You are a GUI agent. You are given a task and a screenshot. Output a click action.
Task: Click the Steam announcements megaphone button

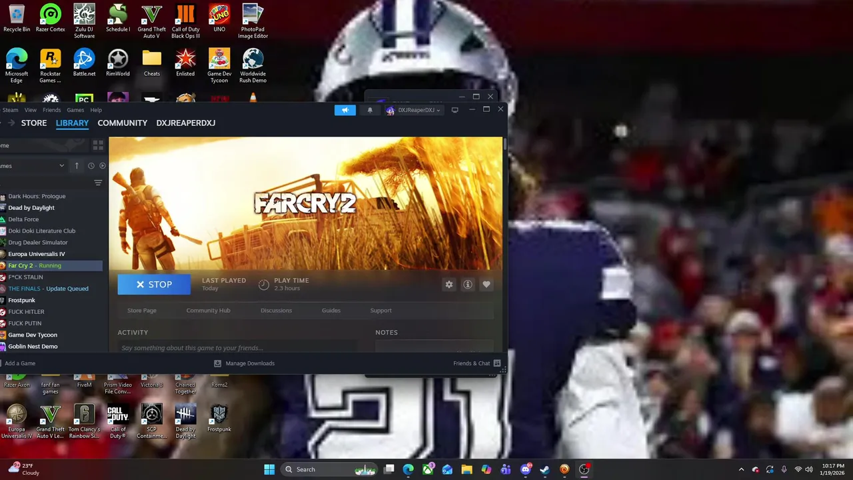[x=345, y=110]
